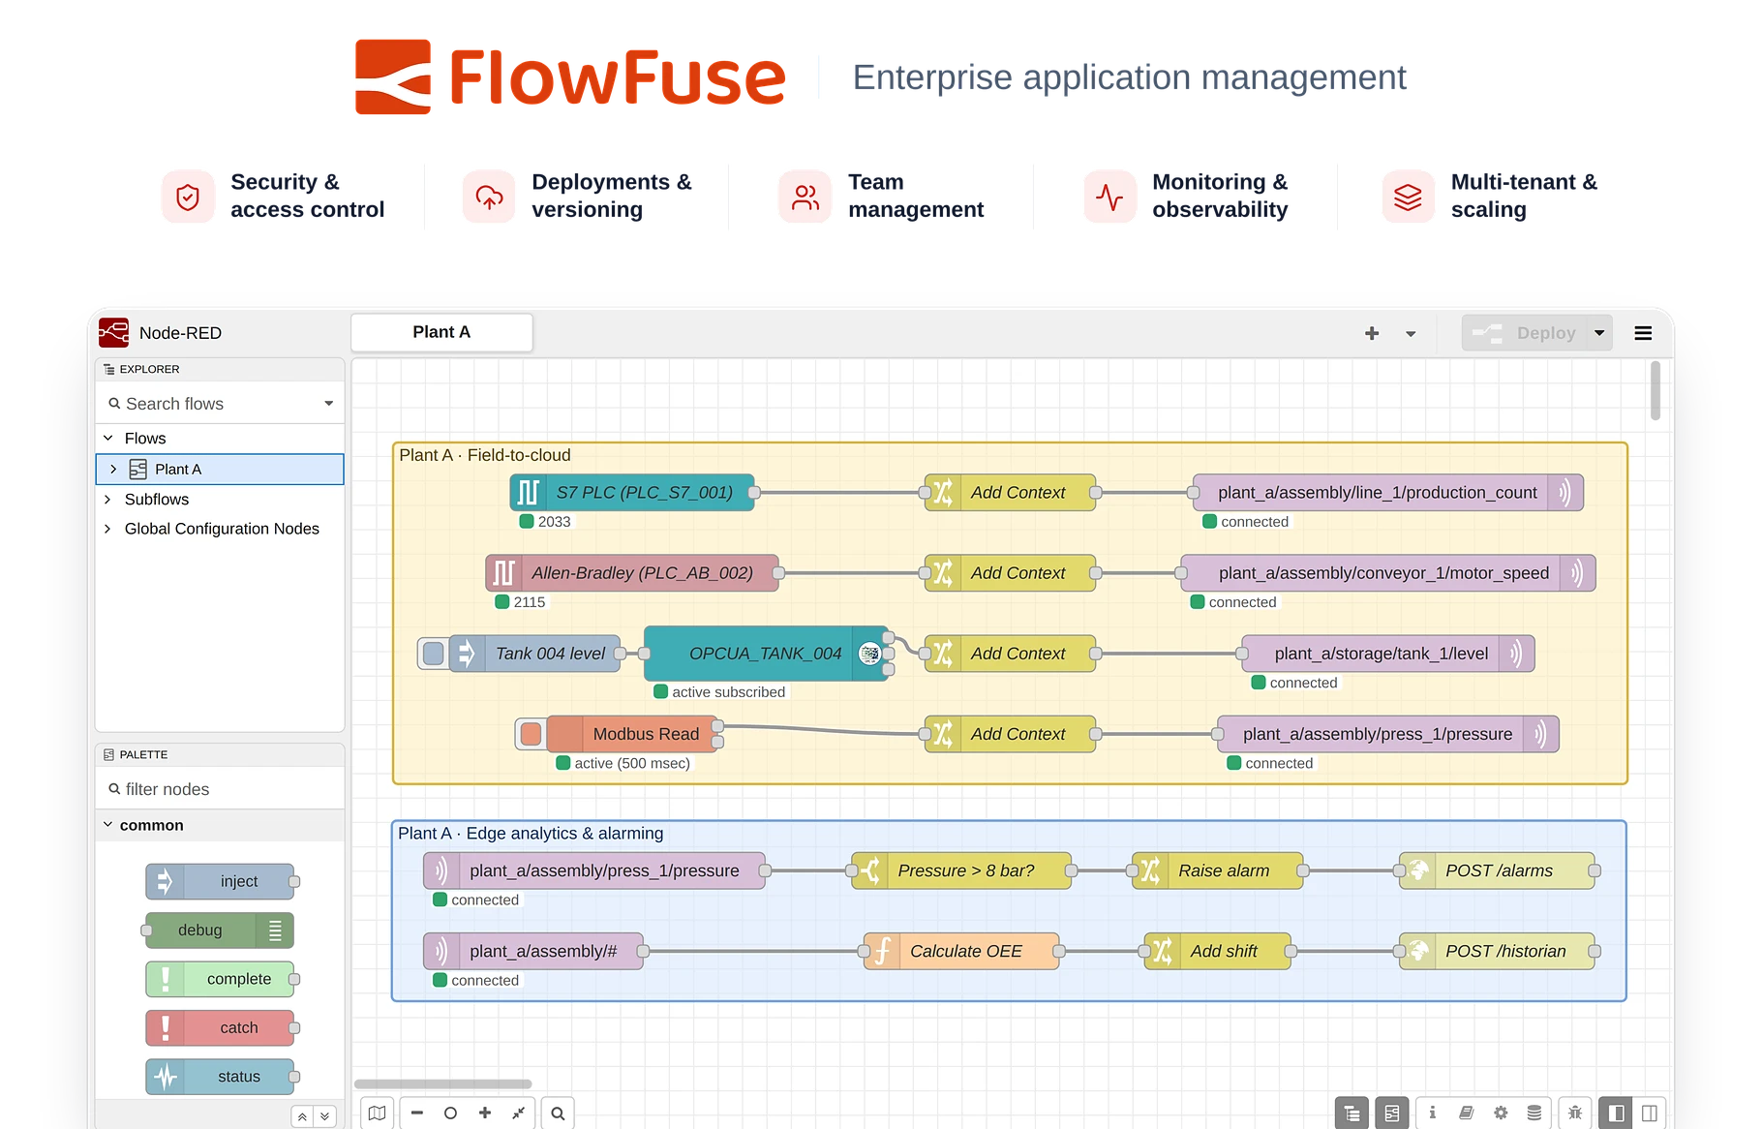Select the debug node in palette
The height and width of the screenshot is (1129, 1762).
[219, 931]
